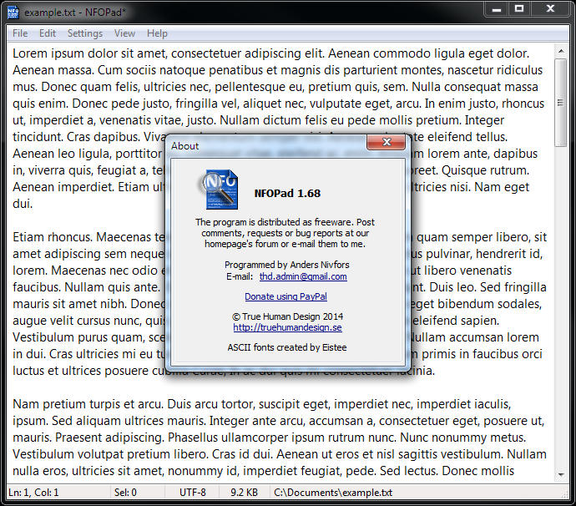Click the Sel: 0 status entry
The width and height of the screenshot is (576, 506).
(x=125, y=492)
